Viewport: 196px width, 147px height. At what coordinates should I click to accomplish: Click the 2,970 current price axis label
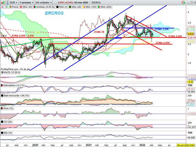pyautogui.click(x=191, y=34)
